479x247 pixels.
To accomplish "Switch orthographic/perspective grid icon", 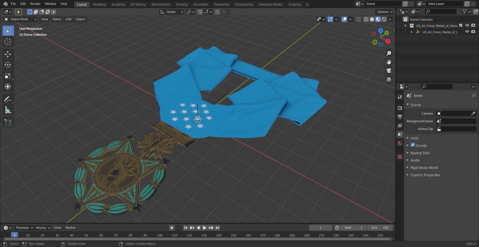I will coord(389,80).
